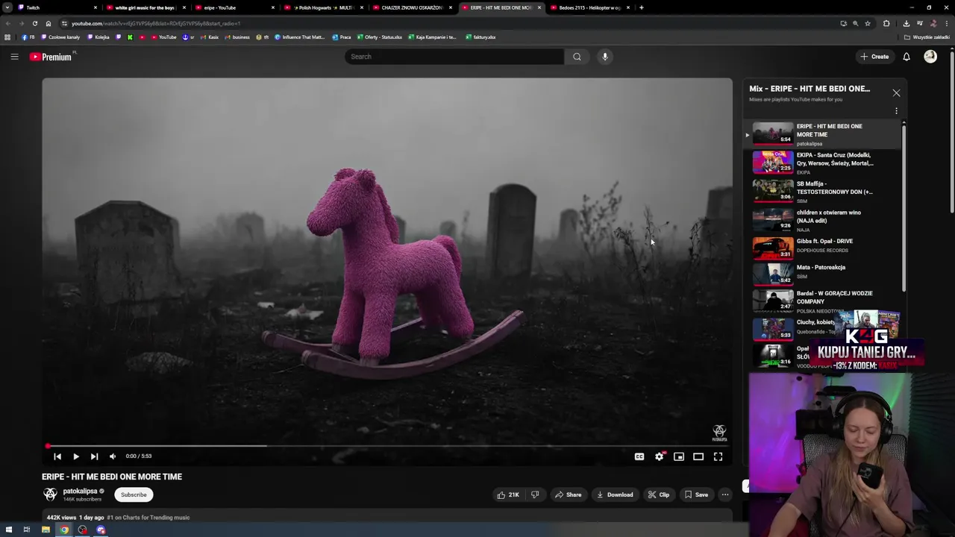The height and width of the screenshot is (537, 955).
Task: Open the Oferty - Status.xlsx bookmark
Action: point(380,37)
